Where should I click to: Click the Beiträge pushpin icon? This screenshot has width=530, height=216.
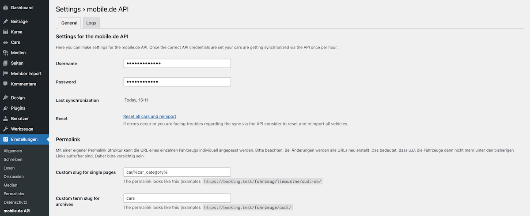(5, 21)
